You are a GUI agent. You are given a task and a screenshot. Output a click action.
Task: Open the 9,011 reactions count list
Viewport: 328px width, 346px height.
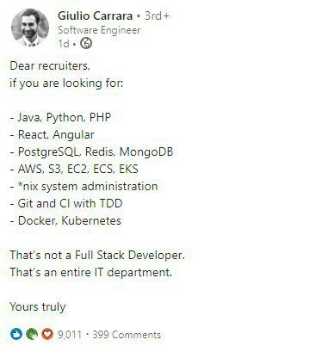[x=70, y=335]
